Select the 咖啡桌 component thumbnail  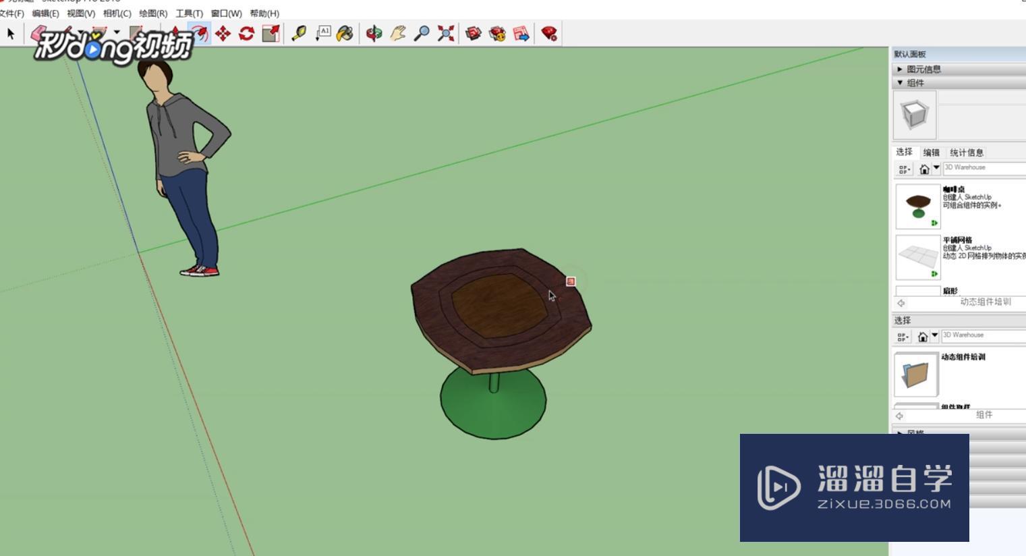click(x=918, y=206)
